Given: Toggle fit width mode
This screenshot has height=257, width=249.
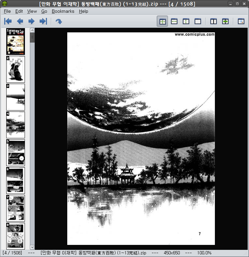Looking at the screenshot, I should 174,21.
